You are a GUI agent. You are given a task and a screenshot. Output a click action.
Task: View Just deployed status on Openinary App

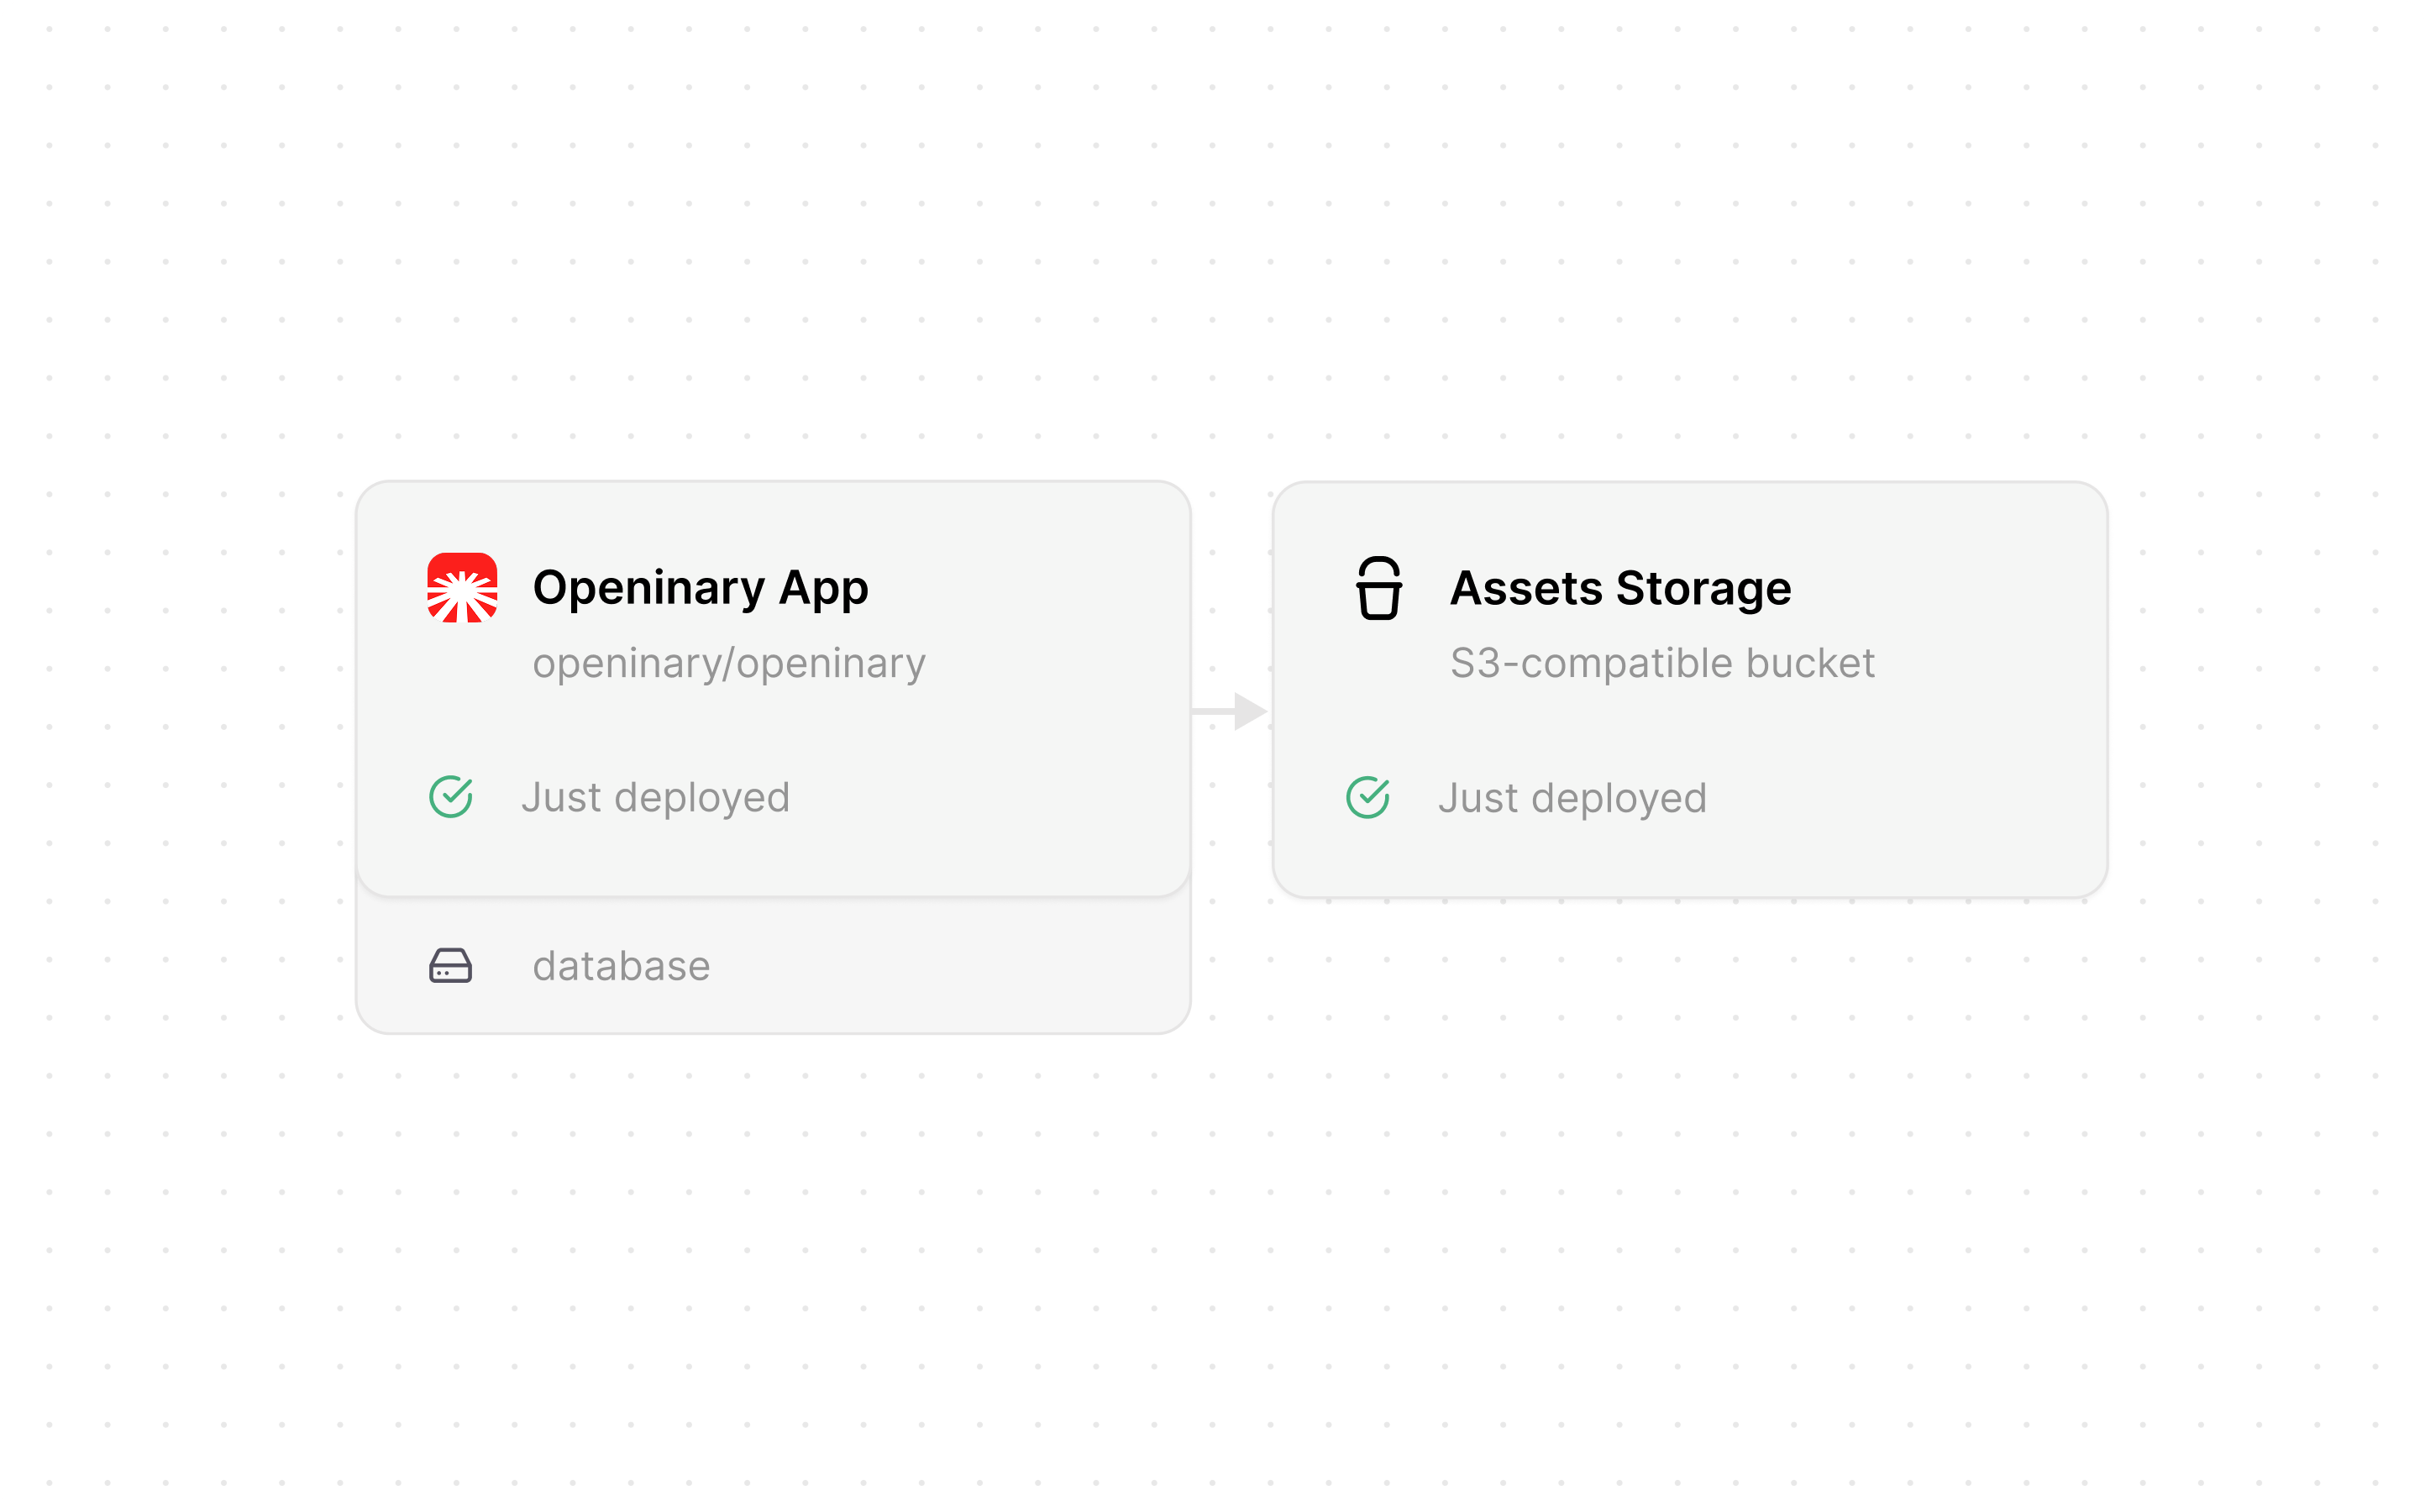click(x=655, y=798)
